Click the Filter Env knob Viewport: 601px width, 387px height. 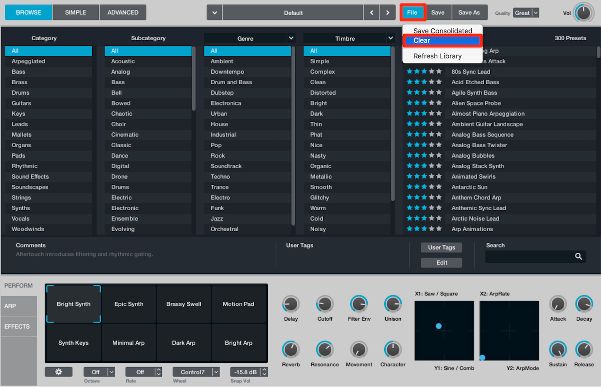click(x=359, y=304)
